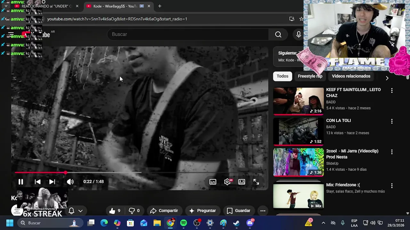
Task: Click BADD channel under CON LA TOLI
Action: pos(331,127)
